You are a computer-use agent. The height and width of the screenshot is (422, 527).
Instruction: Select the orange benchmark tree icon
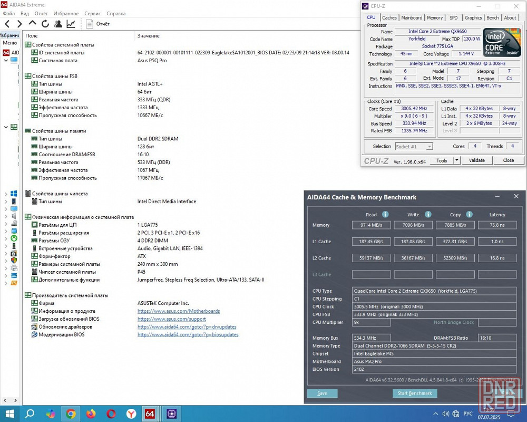point(14,283)
